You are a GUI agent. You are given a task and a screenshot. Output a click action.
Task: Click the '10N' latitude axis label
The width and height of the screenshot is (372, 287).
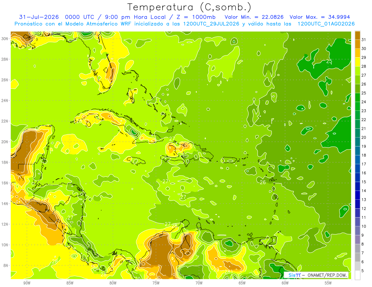click(x=5, y=245)
